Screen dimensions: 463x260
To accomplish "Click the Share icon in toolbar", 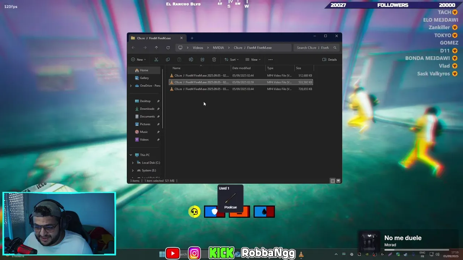I will pos(203,60).
